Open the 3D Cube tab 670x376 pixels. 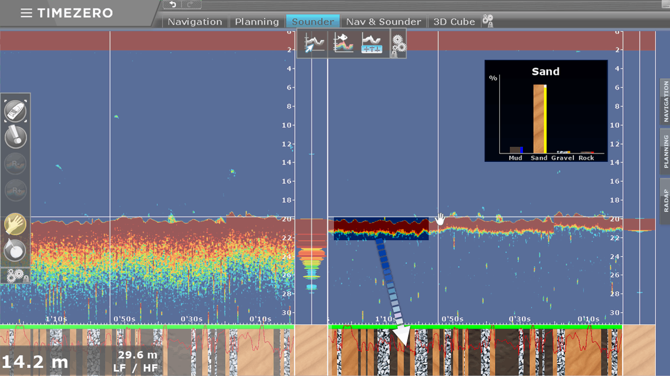tap(454, 22)
